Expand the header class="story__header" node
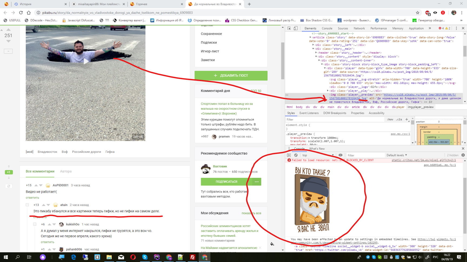 click(316, 53)
